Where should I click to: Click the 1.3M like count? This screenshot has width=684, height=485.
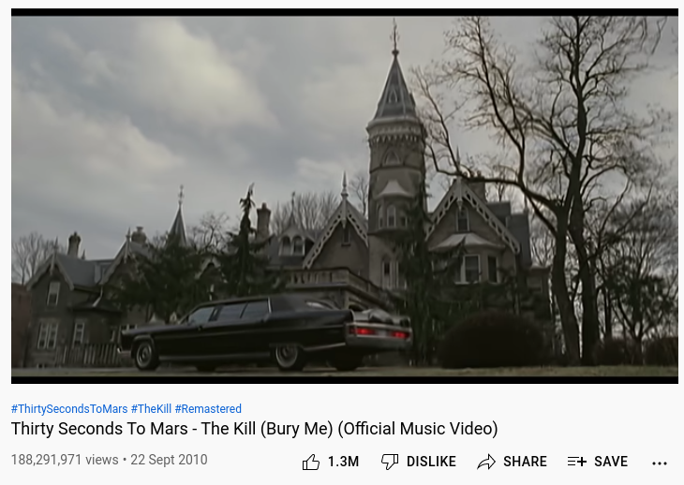[343, 462]
